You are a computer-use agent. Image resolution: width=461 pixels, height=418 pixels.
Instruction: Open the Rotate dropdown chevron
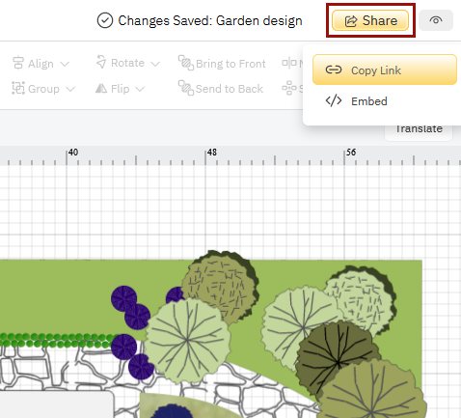coord(155,64)
